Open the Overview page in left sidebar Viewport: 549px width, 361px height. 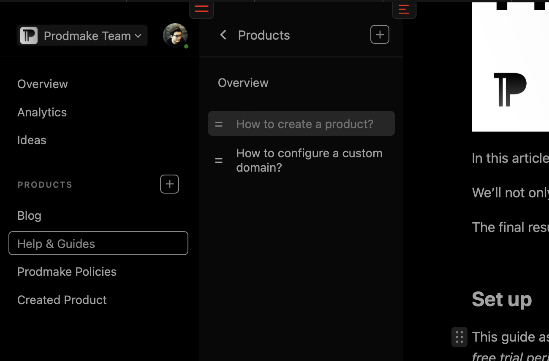[x=43, y=84]
